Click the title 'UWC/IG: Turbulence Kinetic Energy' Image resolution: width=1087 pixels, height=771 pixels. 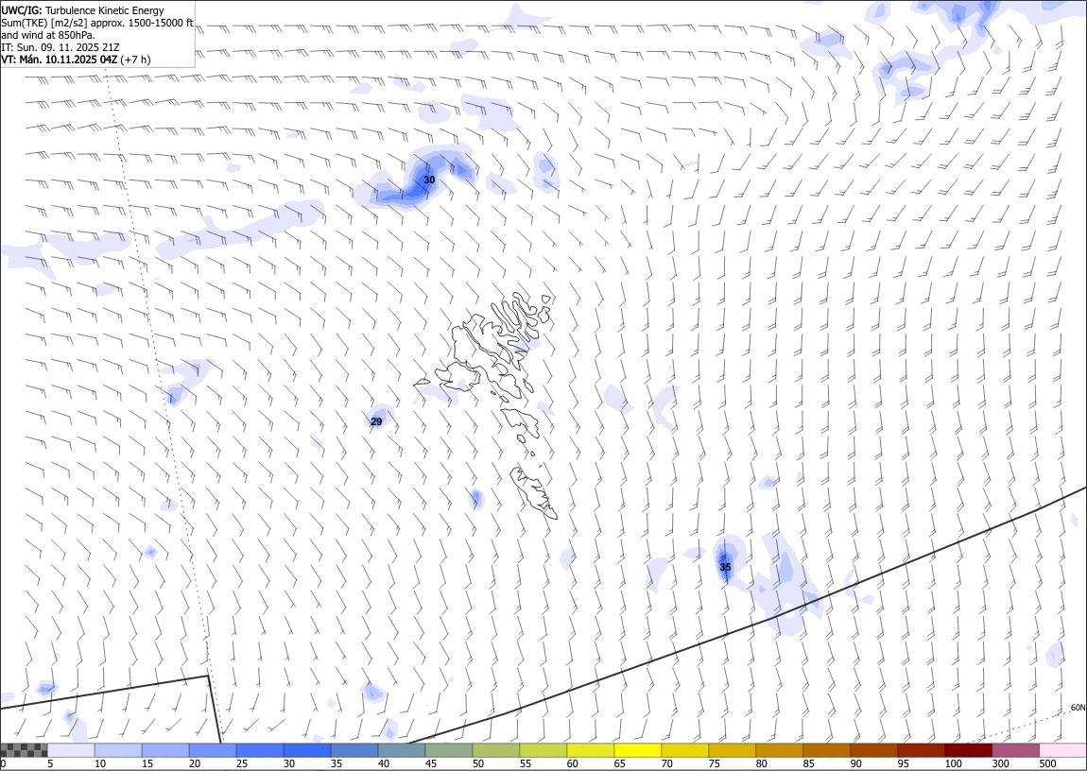[x=82, y=10]
